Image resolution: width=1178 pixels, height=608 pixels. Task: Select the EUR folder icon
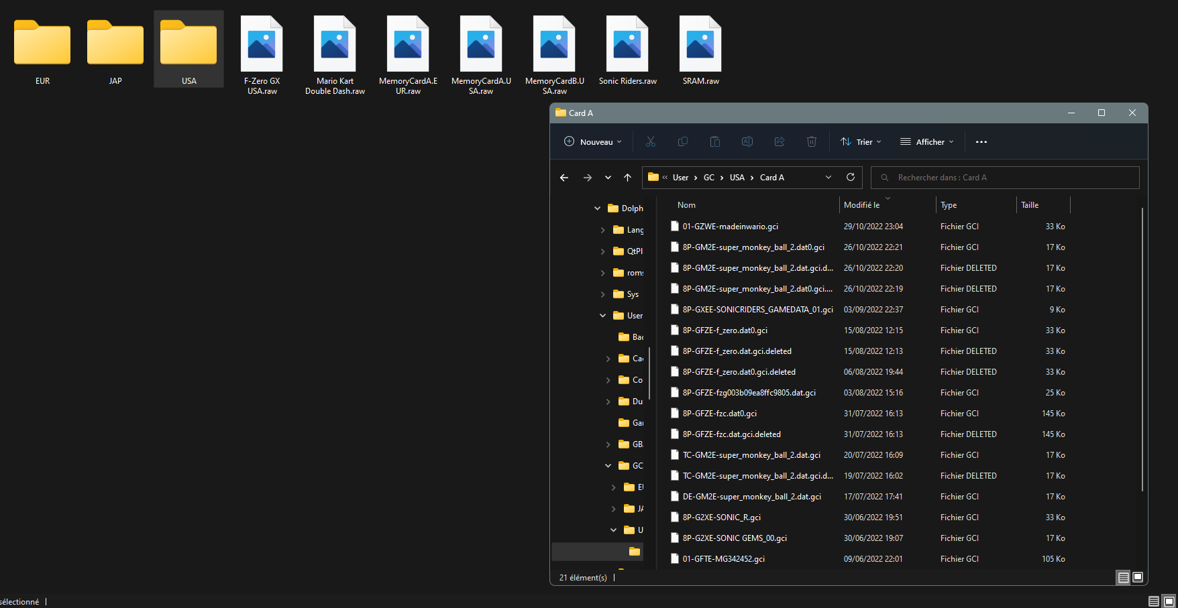(42, 42)
